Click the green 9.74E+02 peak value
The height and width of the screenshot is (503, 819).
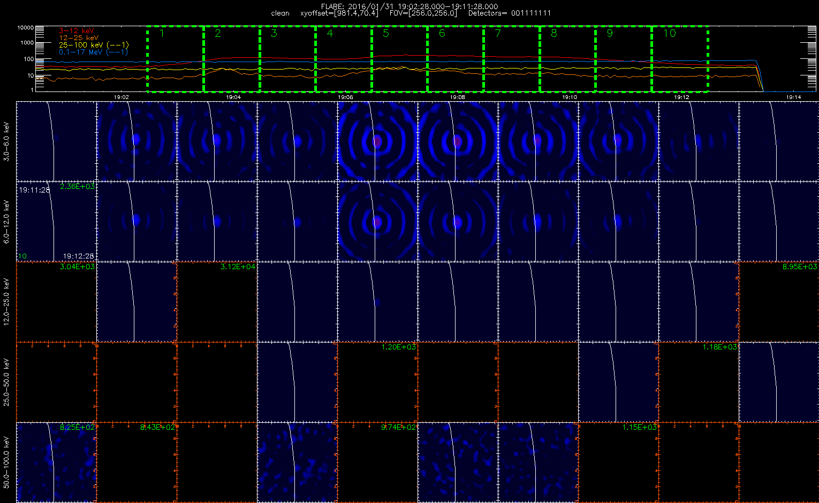pos(398,428)
